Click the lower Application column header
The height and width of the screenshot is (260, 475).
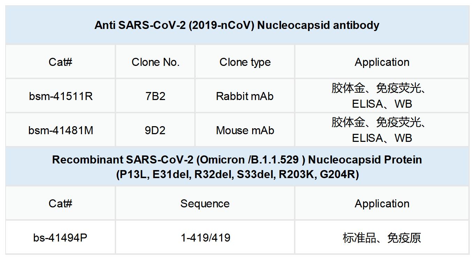(x=382, y=204)
